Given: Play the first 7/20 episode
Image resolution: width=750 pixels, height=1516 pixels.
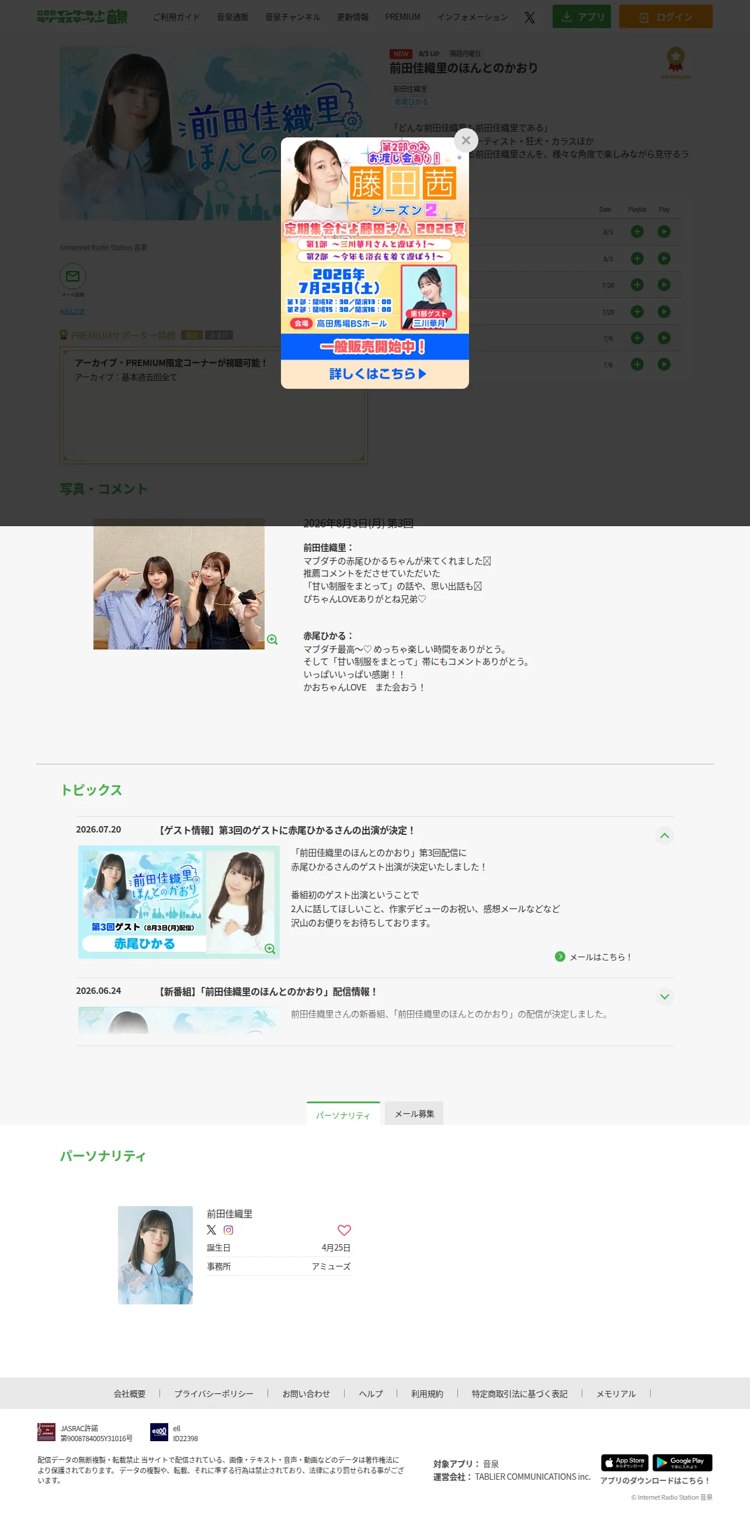Looking at the screenshot, I should pos(664,285).
